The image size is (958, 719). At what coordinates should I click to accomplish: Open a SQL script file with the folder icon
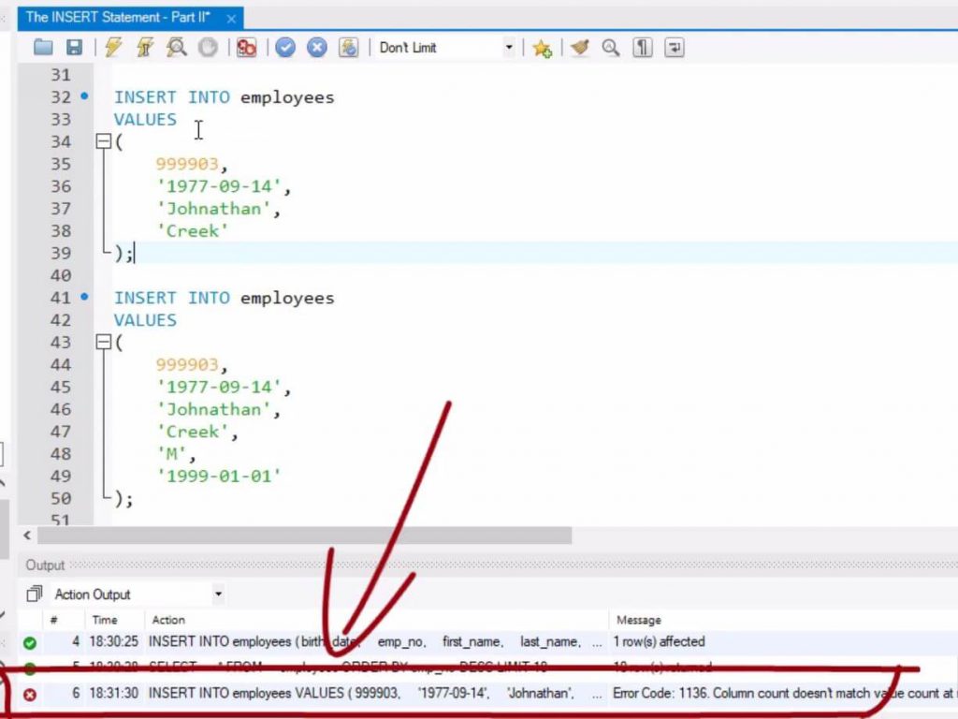click(x=43, y=47)
